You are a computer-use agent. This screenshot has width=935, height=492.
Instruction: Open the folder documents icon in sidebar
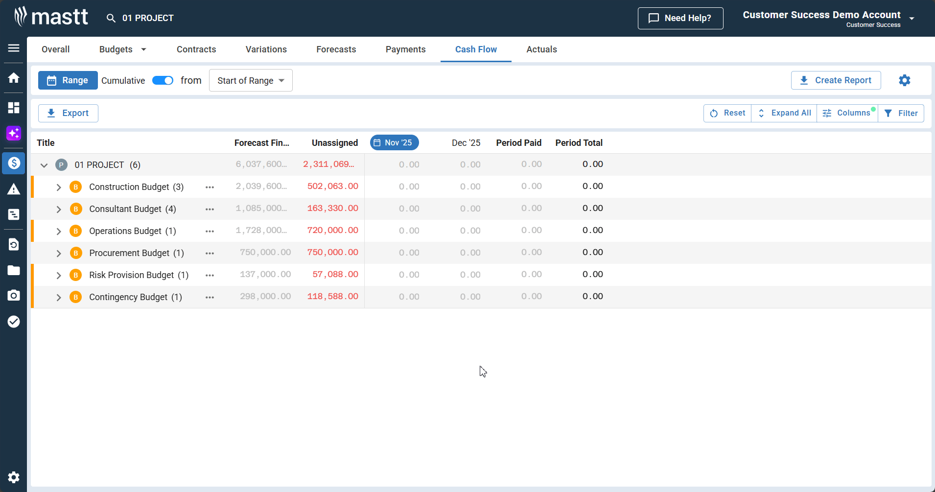click(x=14, y=270)
